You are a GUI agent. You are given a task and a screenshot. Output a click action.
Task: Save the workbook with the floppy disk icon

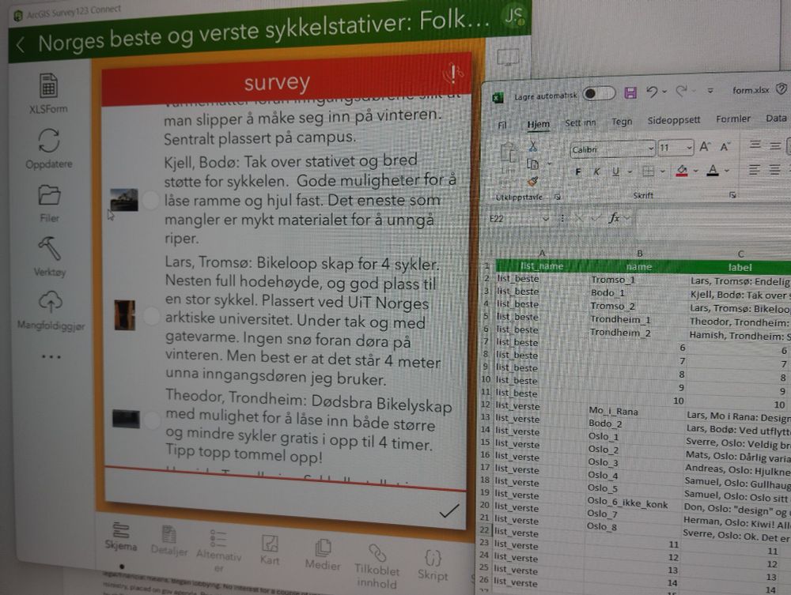(x=630, y=92)
